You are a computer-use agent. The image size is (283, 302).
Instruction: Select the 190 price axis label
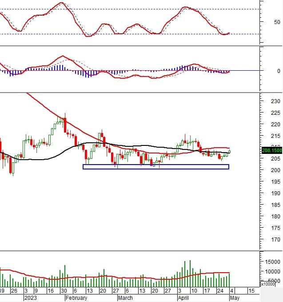point(275,193)
